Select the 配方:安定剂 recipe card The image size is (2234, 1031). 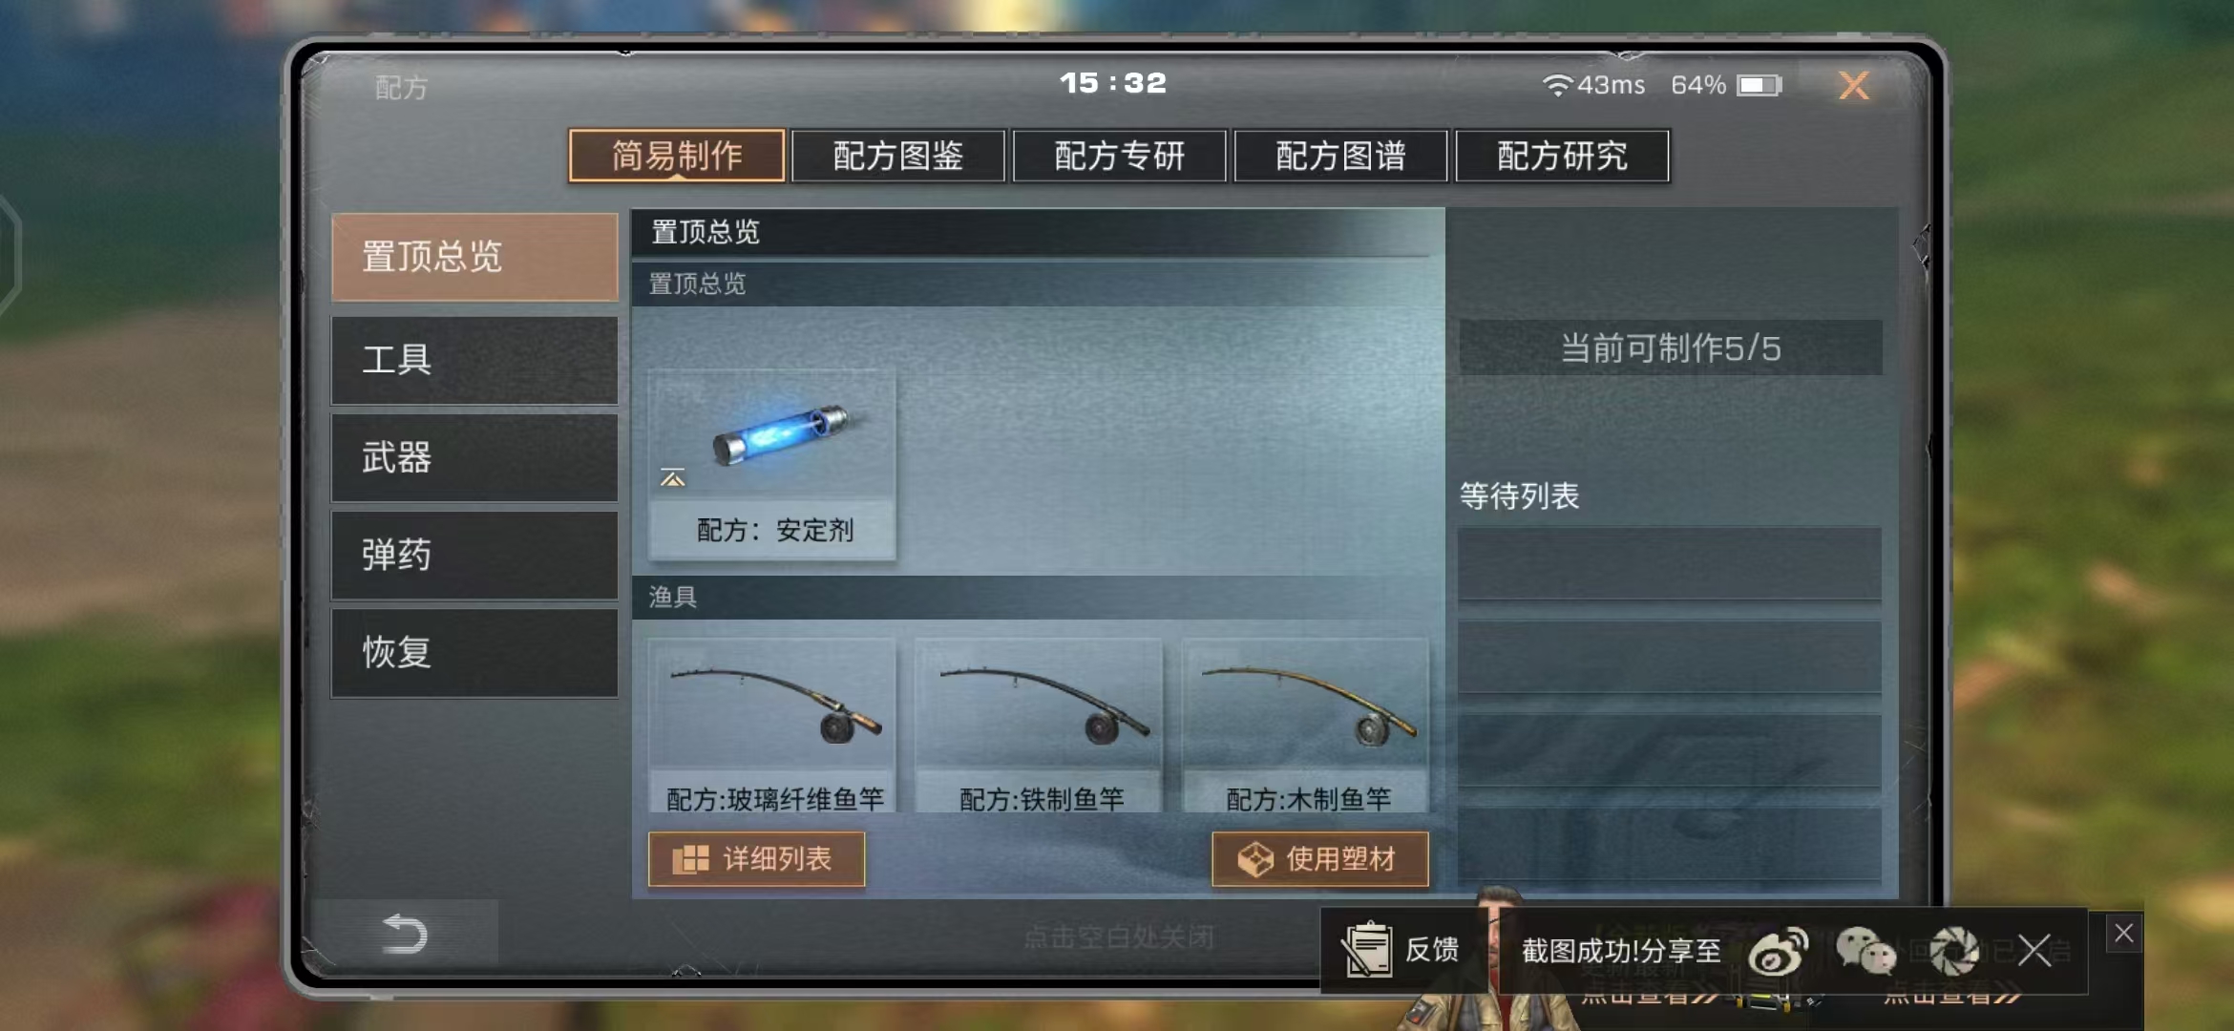[x=772, y=465]
